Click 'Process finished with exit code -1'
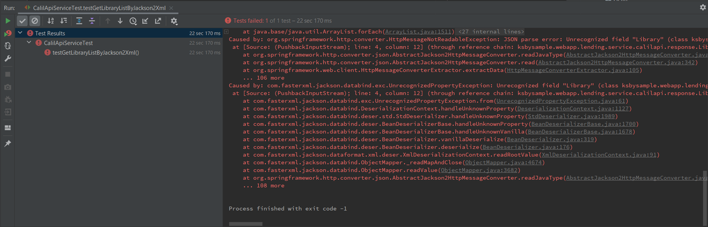The image size is (708, 227). click(x=287, y=209)
